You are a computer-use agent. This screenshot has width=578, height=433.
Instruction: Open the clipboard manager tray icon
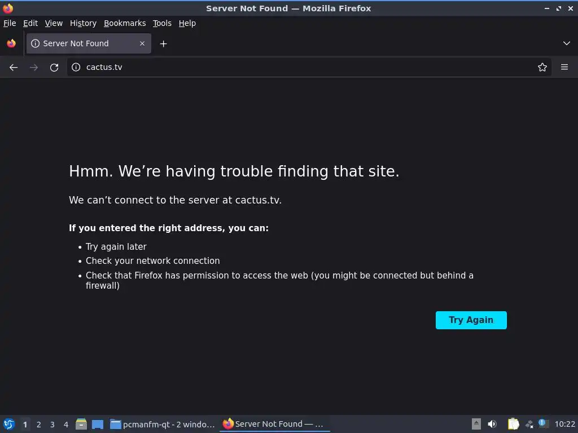tap(513, 424)
